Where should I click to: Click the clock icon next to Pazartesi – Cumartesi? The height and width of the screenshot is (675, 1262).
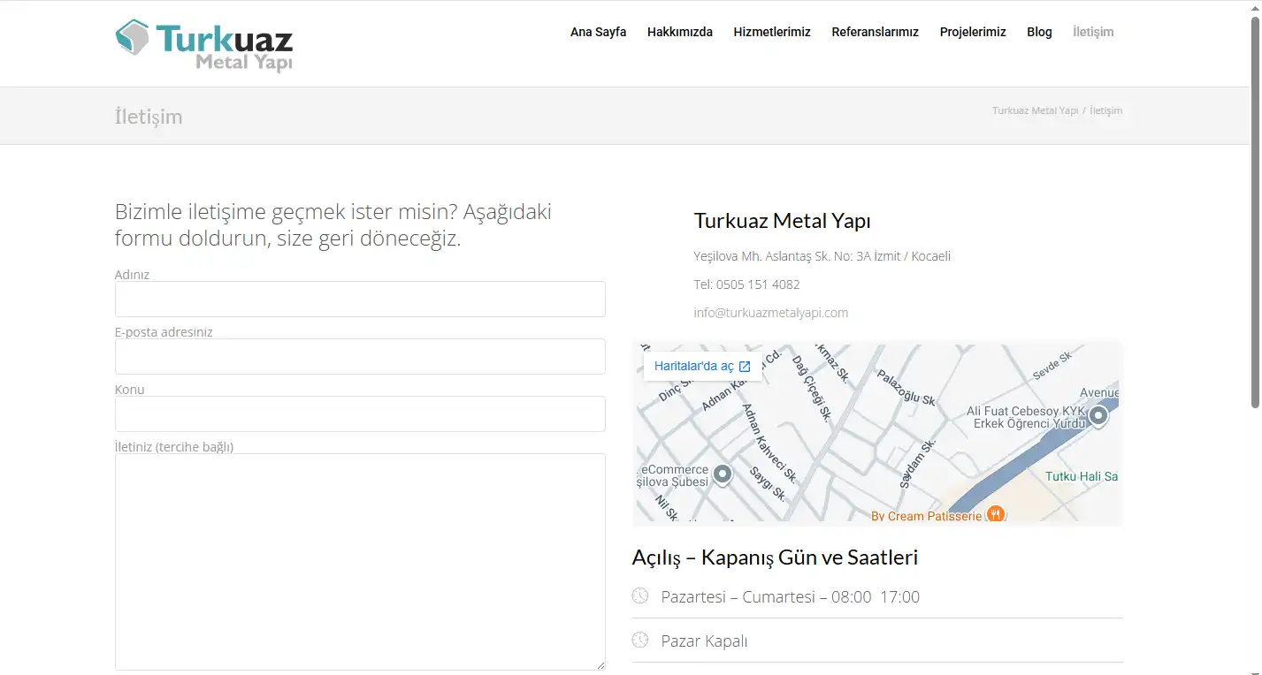[x=640, y=595]
